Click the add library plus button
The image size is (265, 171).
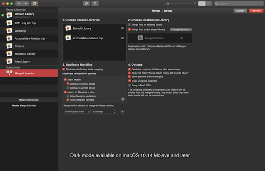pos(19,3)
